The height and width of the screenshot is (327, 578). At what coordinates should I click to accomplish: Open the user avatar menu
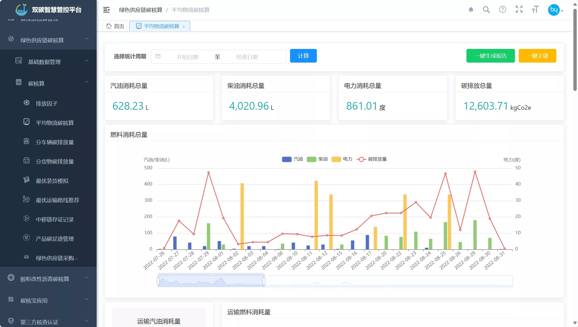[554, 10]
